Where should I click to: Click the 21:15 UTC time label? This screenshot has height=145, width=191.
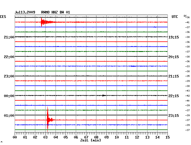[174, 76]
